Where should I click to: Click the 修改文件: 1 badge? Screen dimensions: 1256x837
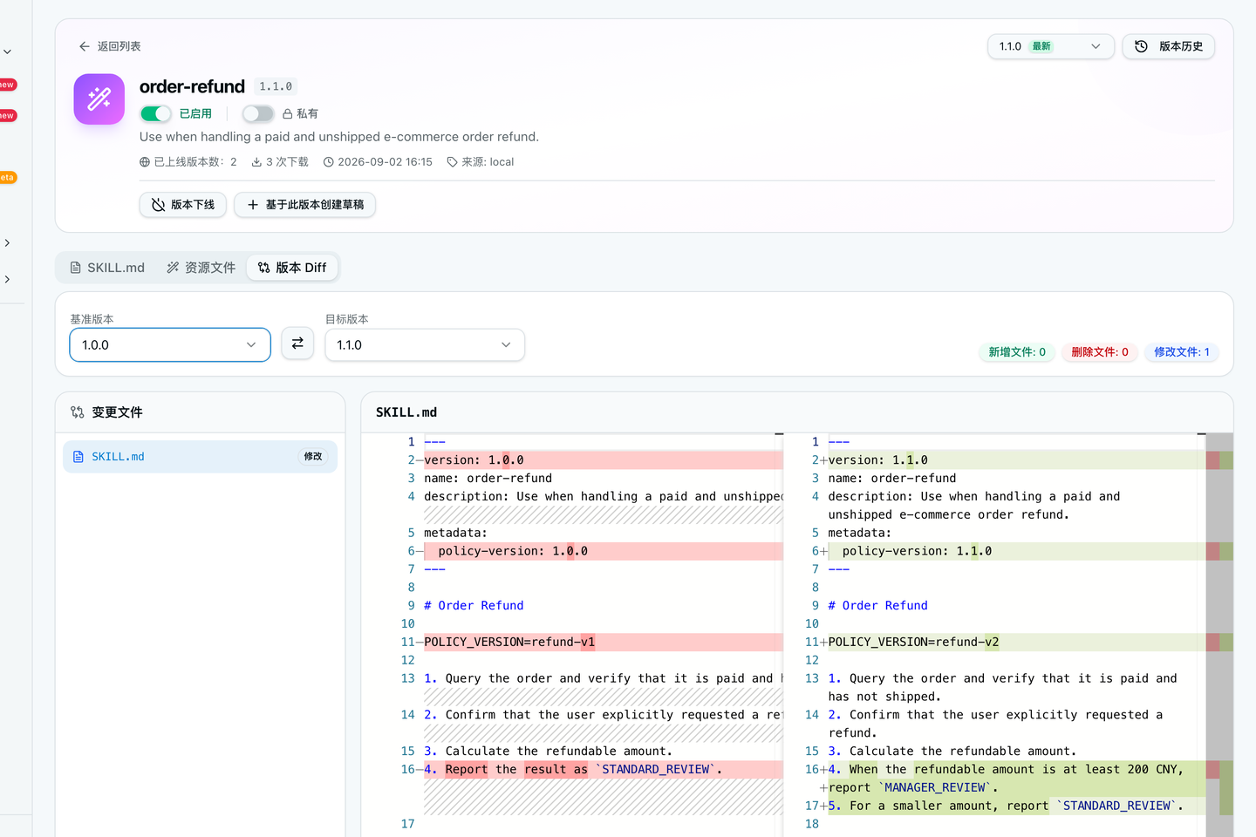coord(1182,352)
